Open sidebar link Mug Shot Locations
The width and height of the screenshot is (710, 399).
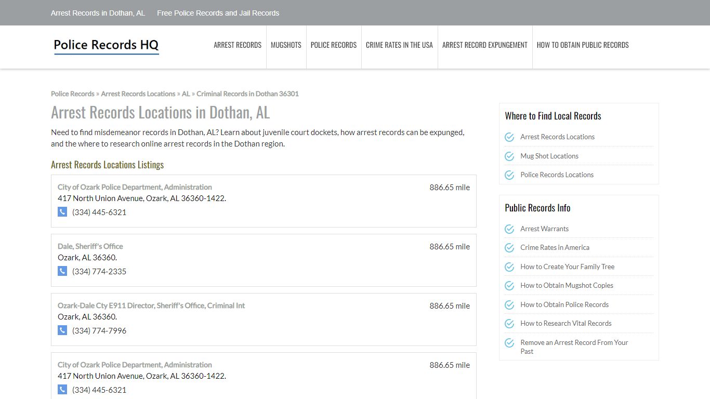[549, 156]
